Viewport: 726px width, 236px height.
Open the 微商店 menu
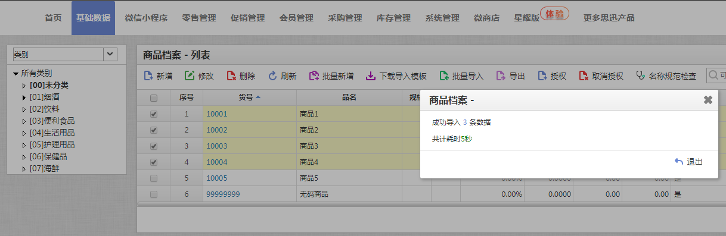486,18
